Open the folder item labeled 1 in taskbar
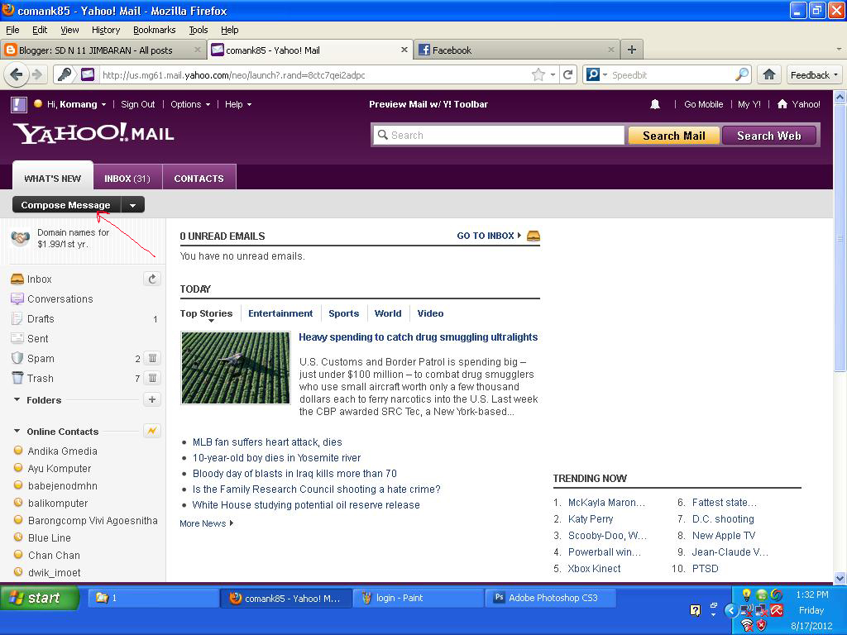Image resolution: width=847 pixels, height=635 pixels. (153, 598)
